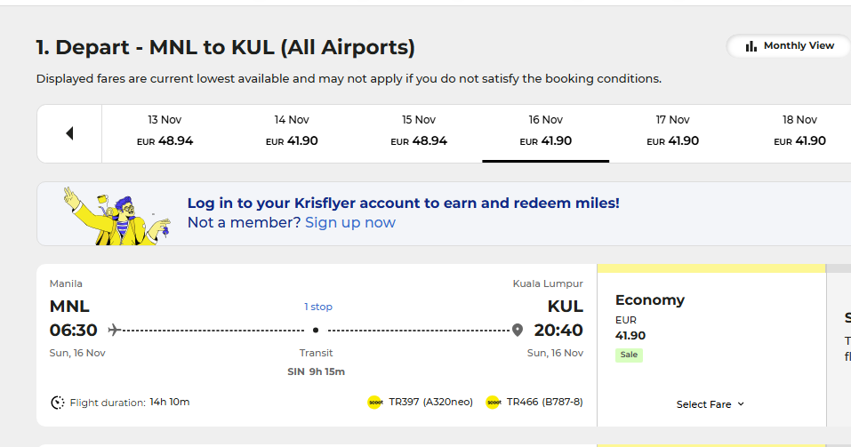Screen dimensions: 851x447
Task: Click the transit stop dot on the route line
Action: coord(316,330)
